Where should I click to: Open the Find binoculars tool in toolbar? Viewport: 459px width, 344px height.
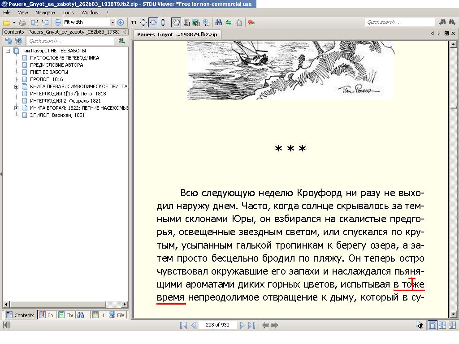(218, 22)
